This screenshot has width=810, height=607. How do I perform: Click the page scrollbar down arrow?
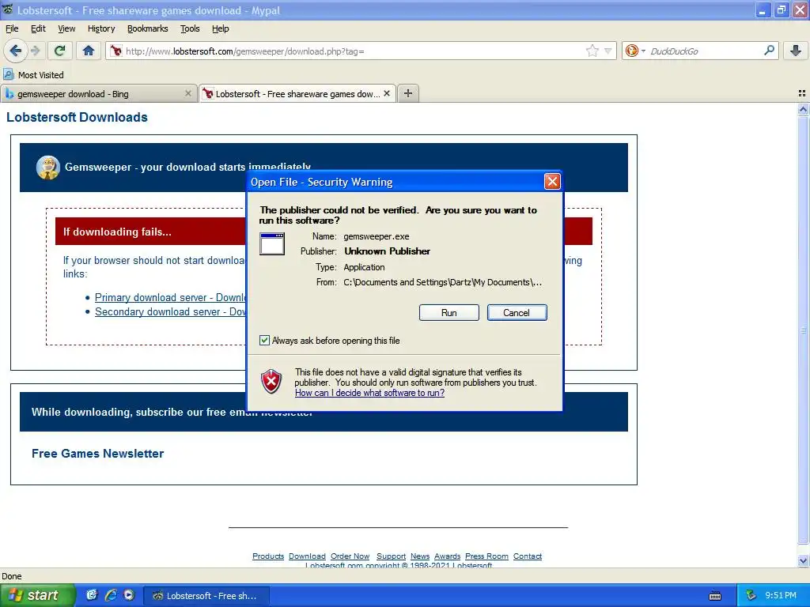coord(803,560)
